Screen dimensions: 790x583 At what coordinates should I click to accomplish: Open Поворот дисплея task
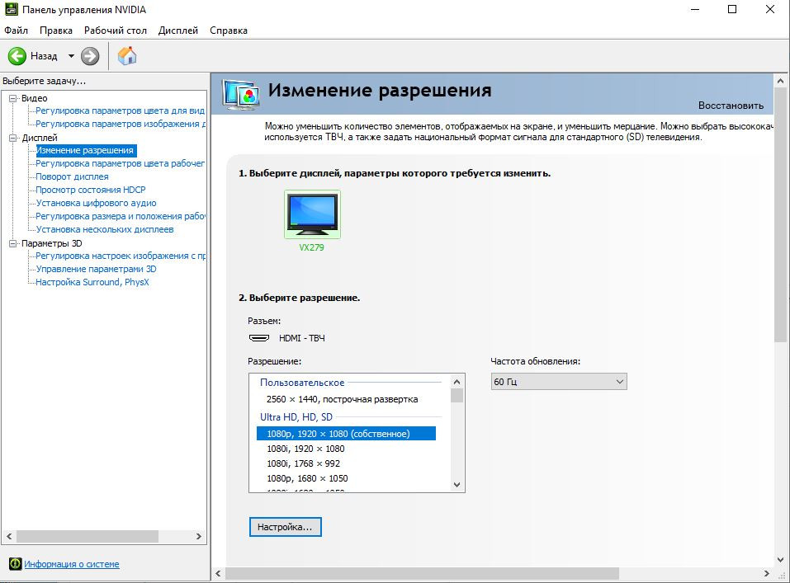[x=72, y=176]
